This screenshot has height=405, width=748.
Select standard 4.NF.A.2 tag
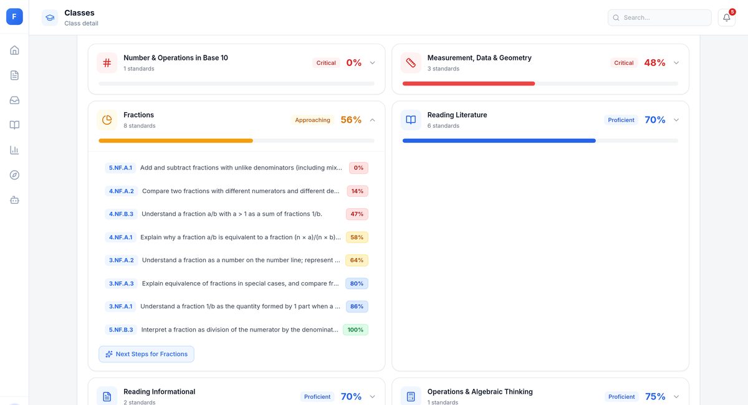click(x=121, y=191)
